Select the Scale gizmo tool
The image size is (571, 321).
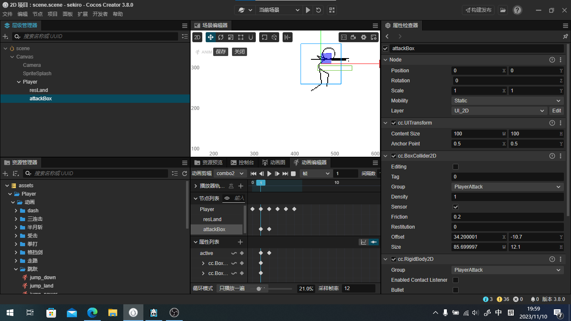(x=231, y=37)
